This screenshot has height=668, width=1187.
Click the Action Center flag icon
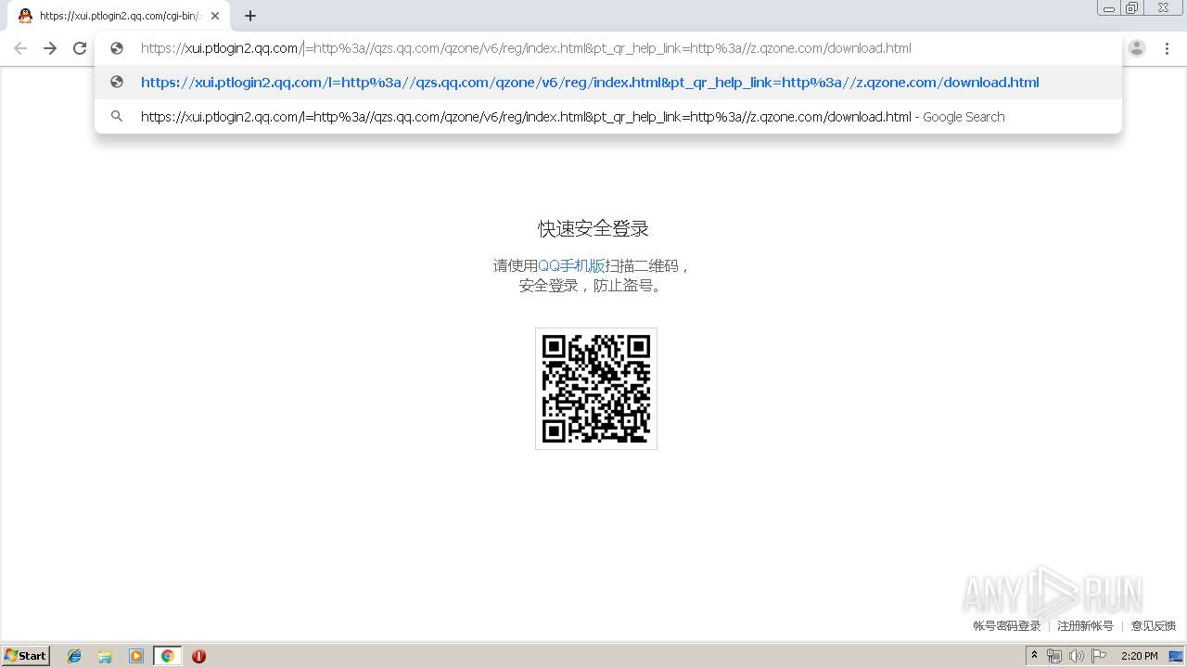pos(1099,656)
